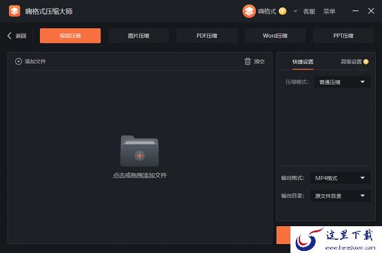Go back with the 返回 arrow
This screenshot has height=253, width=382.
pyautogui.click(x=9, y=36)
